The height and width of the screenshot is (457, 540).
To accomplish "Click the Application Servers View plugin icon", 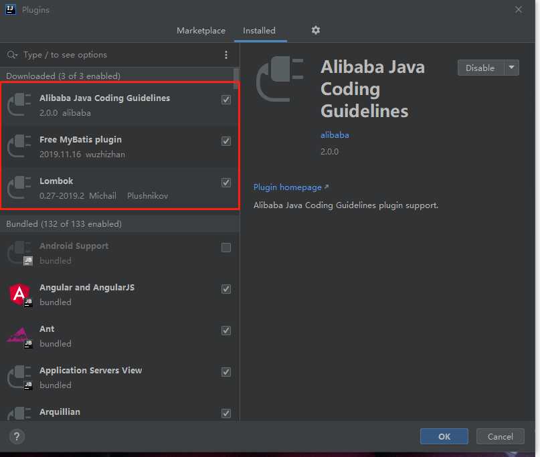I will (x=20, y=377).
